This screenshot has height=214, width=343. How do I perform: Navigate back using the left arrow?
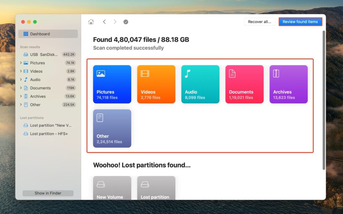pos(104,21)
